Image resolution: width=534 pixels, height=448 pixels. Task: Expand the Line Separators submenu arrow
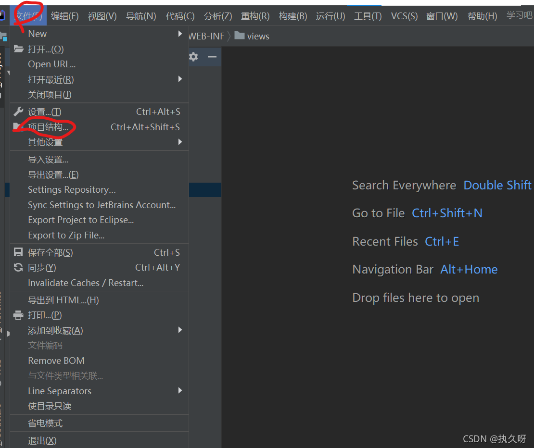coord(180,390)
